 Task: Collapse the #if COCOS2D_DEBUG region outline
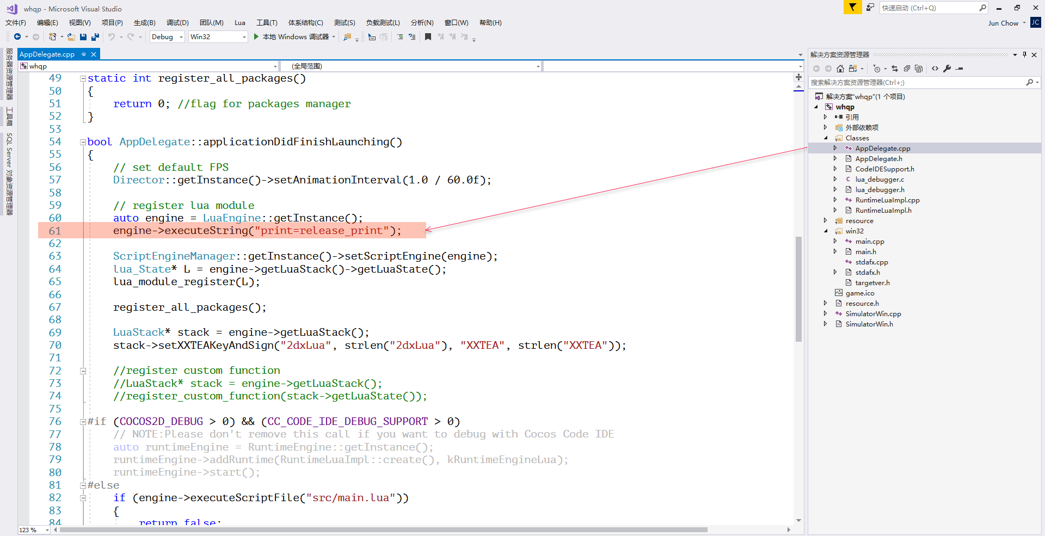coord(83,422)
